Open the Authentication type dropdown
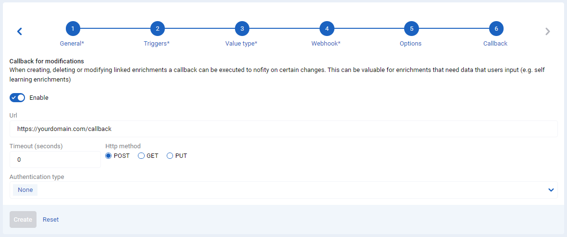The image size is (567, 237). [283, 190]
